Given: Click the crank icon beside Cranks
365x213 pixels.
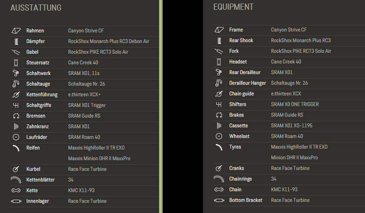Looking at the screenshot, I should (x=219, y=168).
